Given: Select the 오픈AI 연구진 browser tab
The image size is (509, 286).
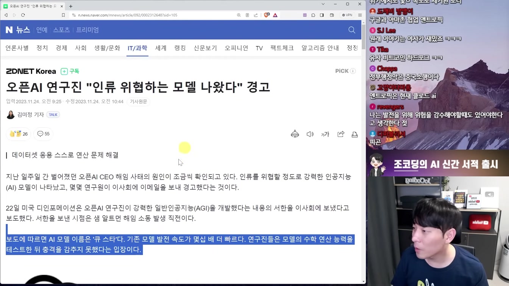Looking at the screenshot, I should (33, 6).
